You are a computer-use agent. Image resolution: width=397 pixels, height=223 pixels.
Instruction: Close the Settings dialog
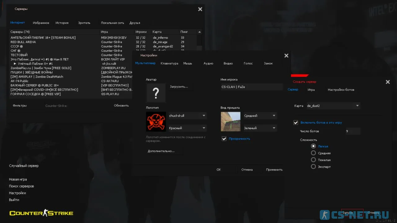point(286,56)
